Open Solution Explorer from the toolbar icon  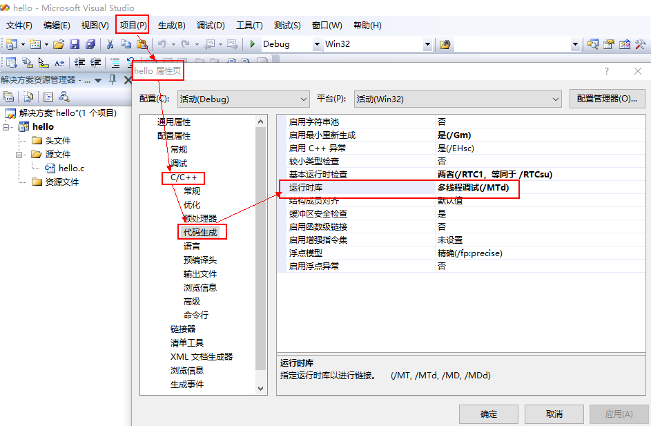pyautogui.click(x=593, y=44)
